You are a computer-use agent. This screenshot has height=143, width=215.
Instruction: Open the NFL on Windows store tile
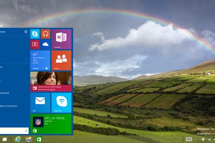(51, 124)
